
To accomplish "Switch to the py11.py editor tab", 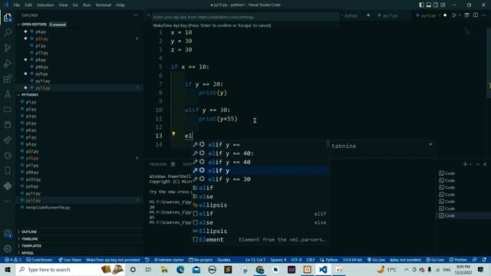I will coord(390,15).
